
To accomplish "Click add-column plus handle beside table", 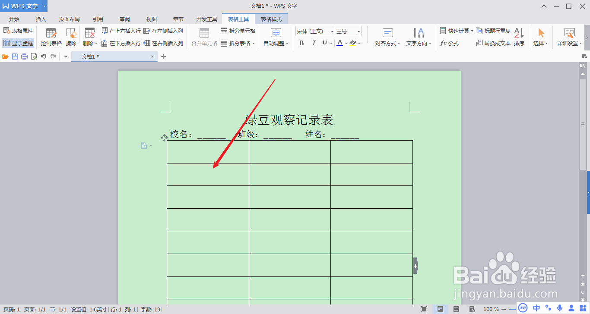I will [416, 266].
